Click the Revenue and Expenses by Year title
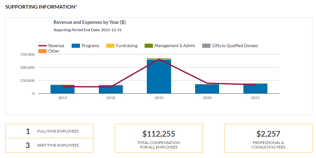Image resolution: width=316 pixels, height=158 pixels. (x=90, y=22)
